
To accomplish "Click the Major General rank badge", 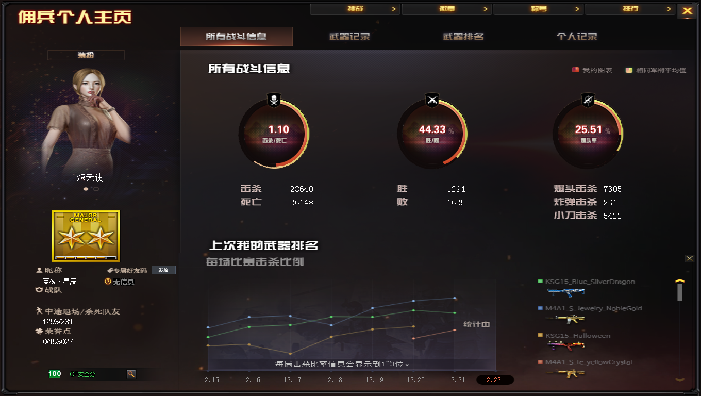I will (86, 236).
